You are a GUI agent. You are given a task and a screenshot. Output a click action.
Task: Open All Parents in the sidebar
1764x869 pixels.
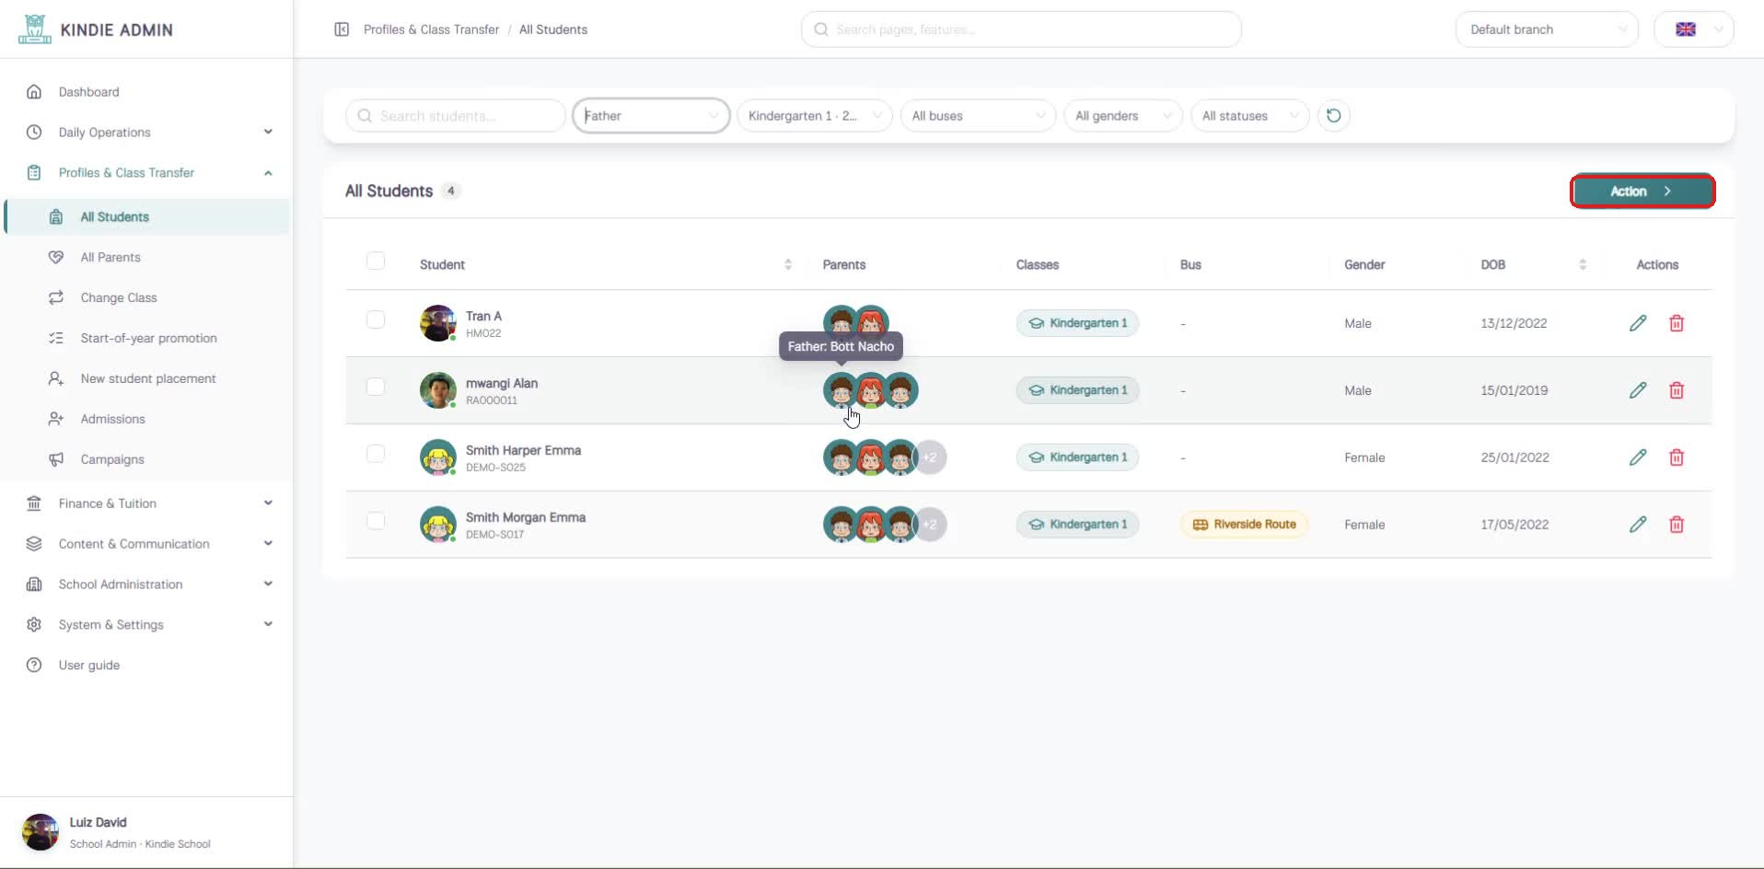point(147,258)
